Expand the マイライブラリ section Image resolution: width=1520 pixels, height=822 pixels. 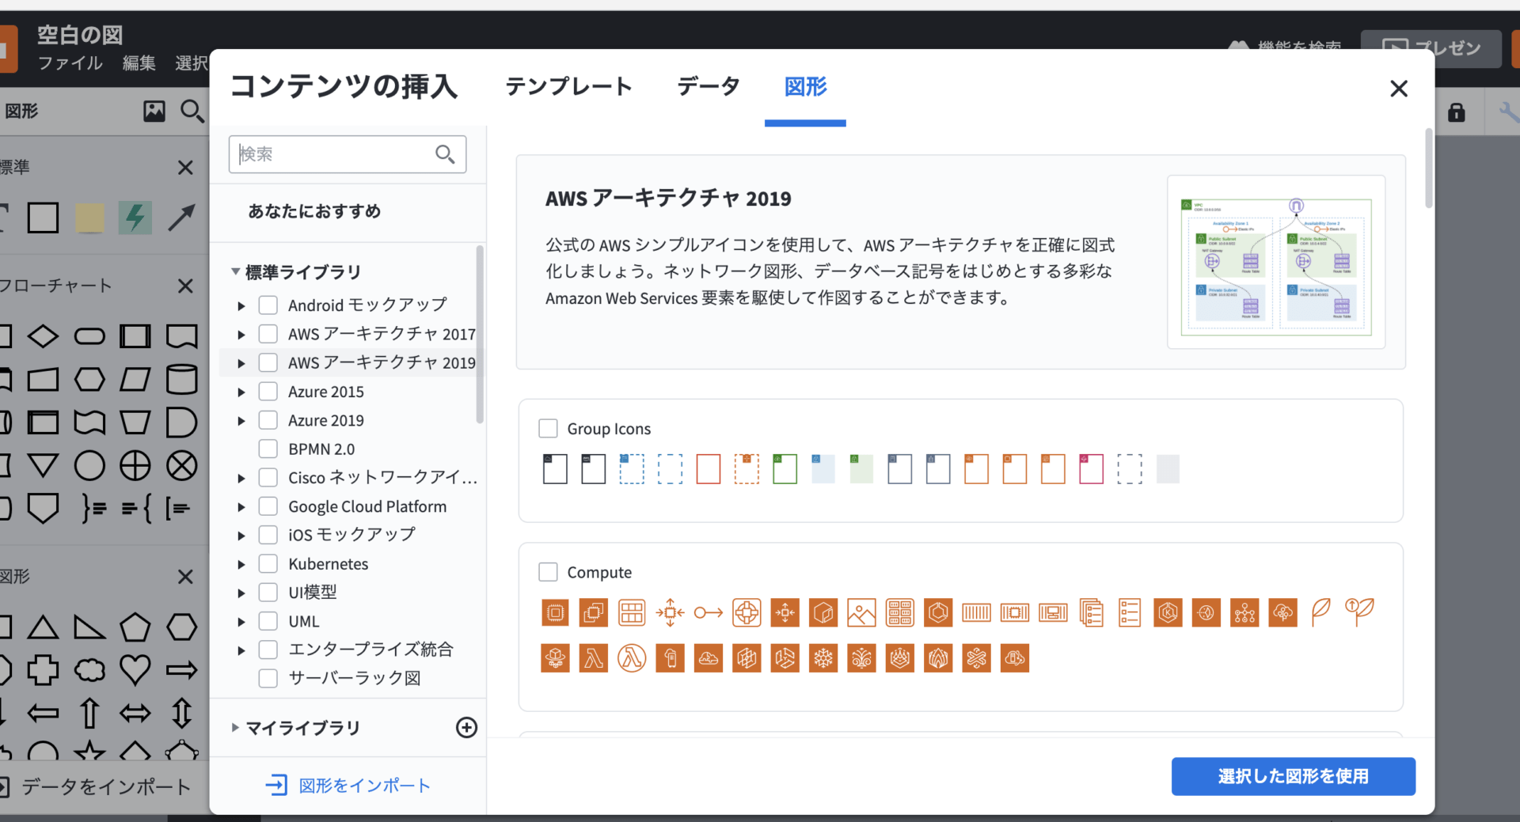tap(235, 728)
